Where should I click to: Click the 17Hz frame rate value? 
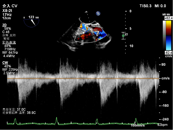point(7,14)
